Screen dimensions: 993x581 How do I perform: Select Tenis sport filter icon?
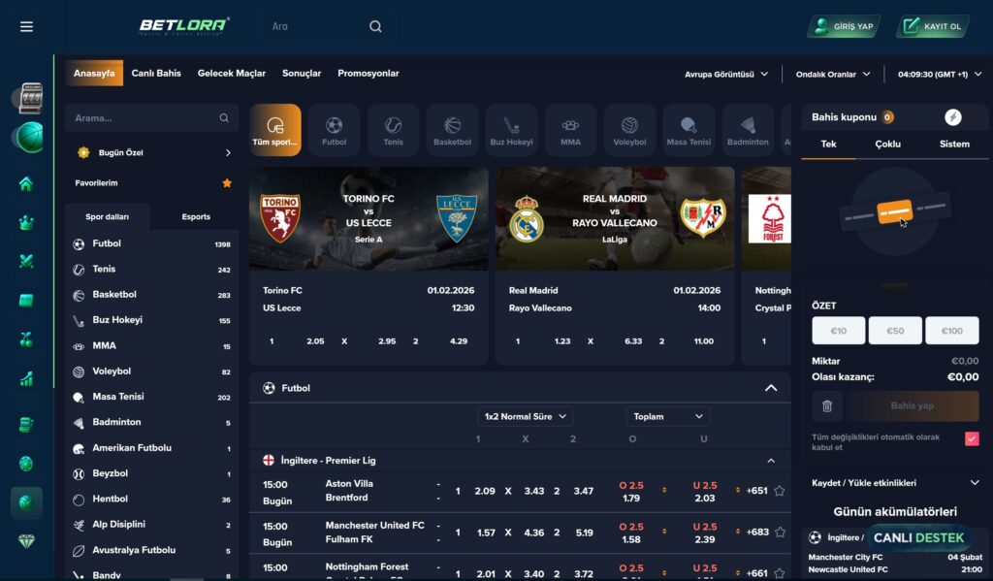click(394, 131)
